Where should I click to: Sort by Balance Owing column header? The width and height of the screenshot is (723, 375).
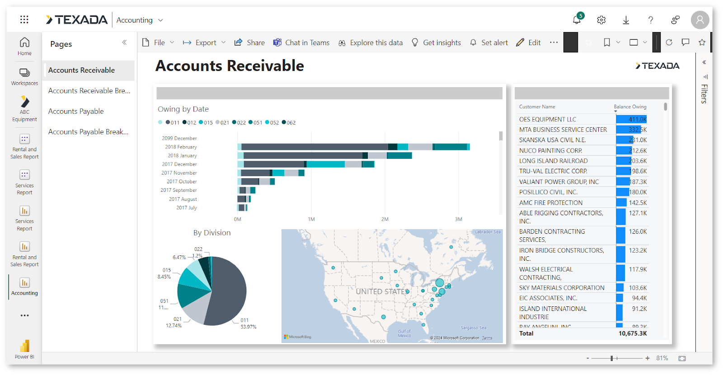[630, 107]
